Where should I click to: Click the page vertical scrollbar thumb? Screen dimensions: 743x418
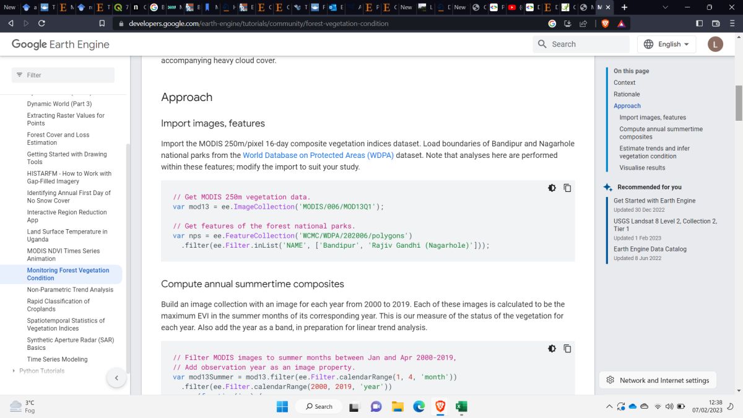pyautogui.click(x=739, y=103)
